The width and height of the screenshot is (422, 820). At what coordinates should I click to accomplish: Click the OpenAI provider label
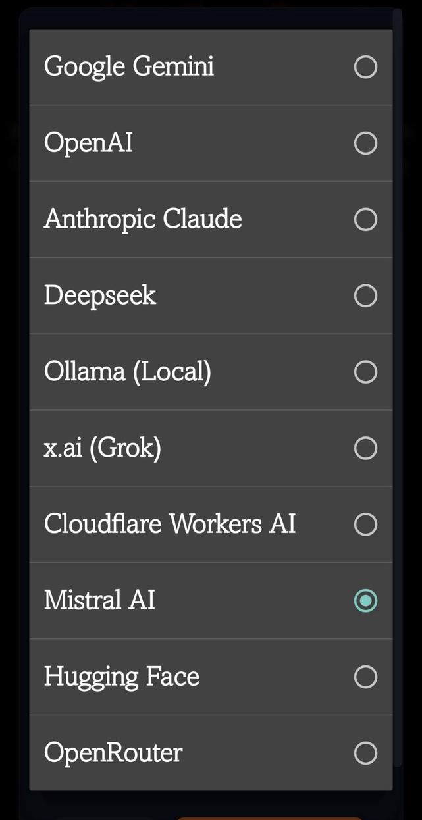[88, 143]
